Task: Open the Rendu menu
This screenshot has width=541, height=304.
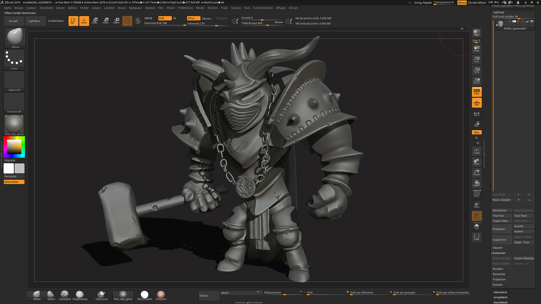Action: 200,8
